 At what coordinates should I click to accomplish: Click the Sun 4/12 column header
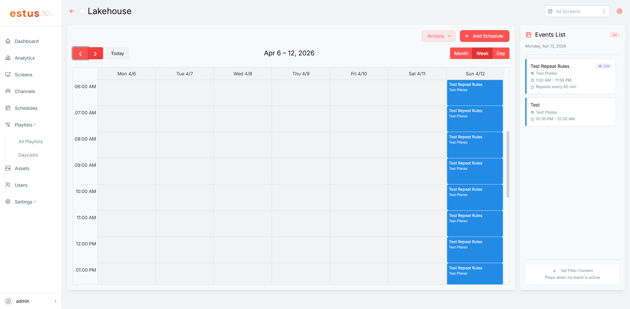[475, 74]
